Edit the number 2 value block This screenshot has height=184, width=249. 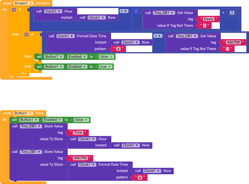(x=232, y=13)
